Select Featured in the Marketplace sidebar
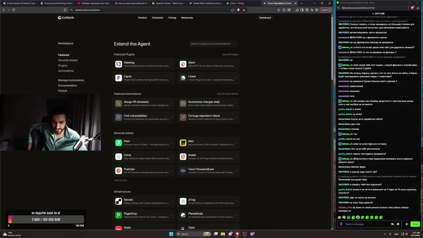 (63, 55)
